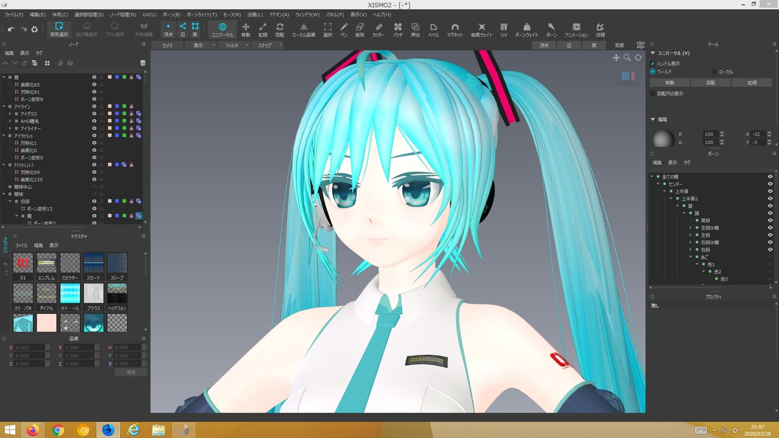Viewport: 779px width, 438px height.
Task: Hide the アイグラス node
Action: 94,114
